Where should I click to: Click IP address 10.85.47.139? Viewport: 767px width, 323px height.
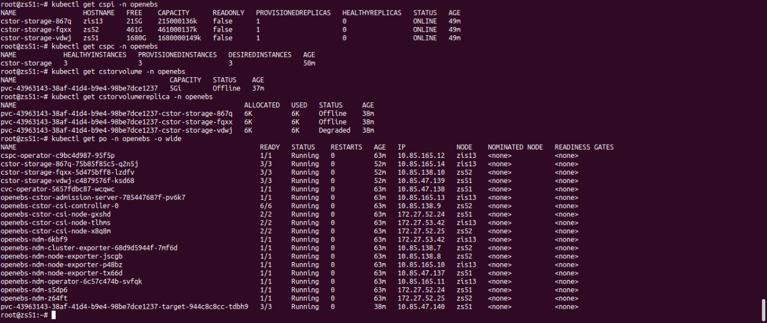(421, 180)
